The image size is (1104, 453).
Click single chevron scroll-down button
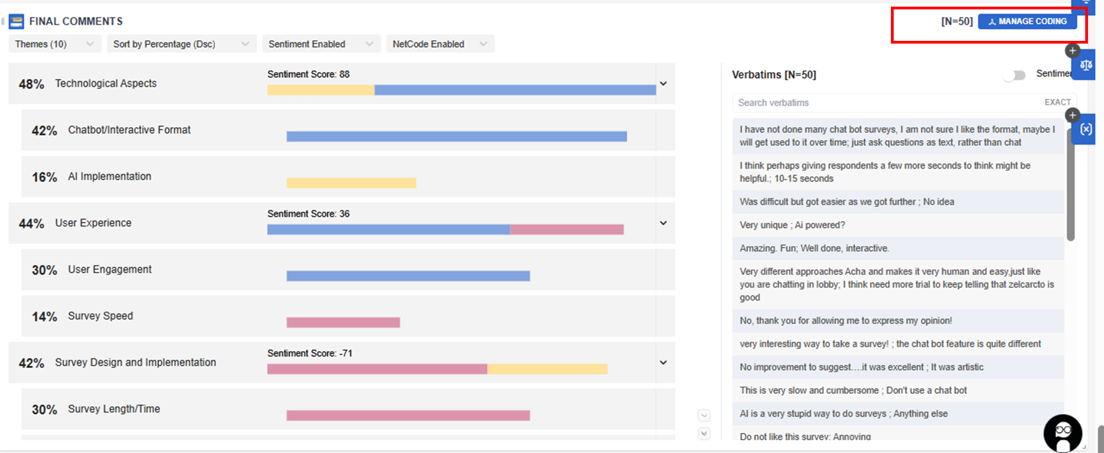[704, 415]
